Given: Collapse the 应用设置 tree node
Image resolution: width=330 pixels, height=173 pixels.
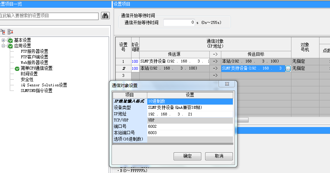Looking at the screenshot, I should pos(3,46).
